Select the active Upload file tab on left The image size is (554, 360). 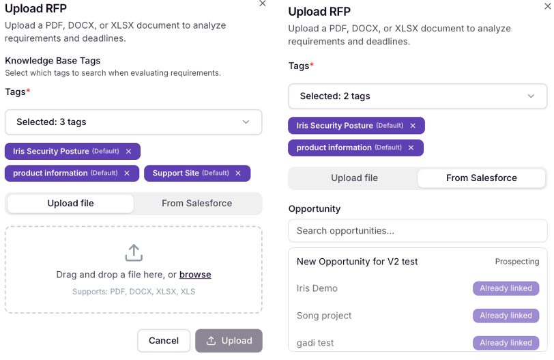pos(70,204)
